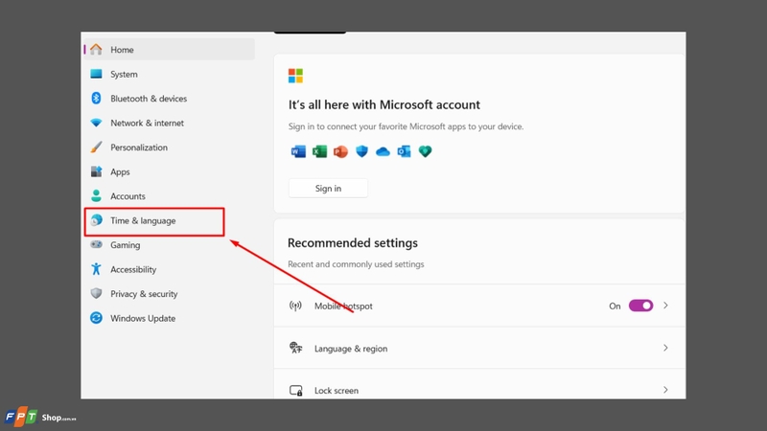This screenshot has height=431, width=767.
Task: Click the Gaming controller icon
Action: click(x=97, y=244)
